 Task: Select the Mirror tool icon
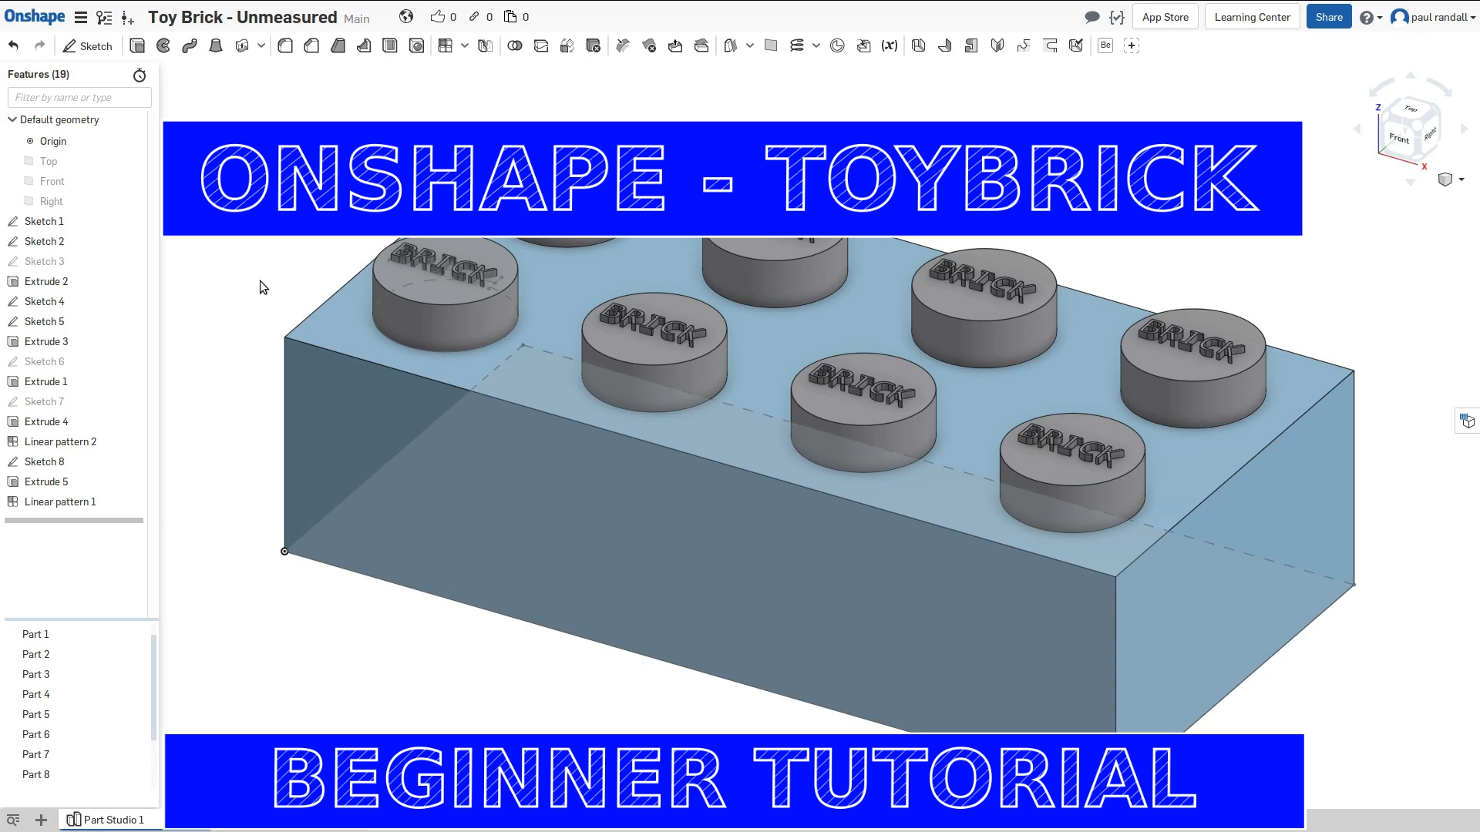point(485,45)
